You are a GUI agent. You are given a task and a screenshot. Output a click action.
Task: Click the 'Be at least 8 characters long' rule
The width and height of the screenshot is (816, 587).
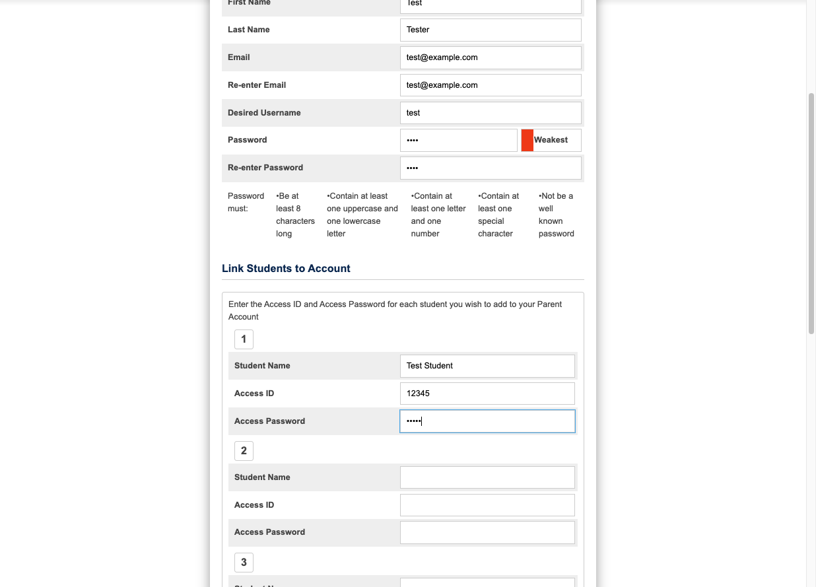click(x=295, y=215)
